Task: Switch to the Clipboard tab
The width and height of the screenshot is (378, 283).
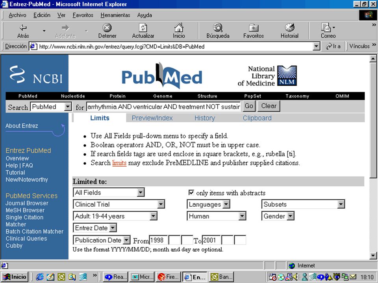Action: 257,118
